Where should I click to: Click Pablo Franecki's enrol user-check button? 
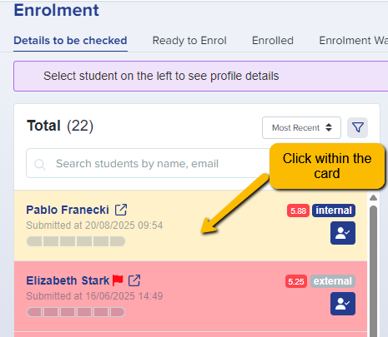coord(343,233)
